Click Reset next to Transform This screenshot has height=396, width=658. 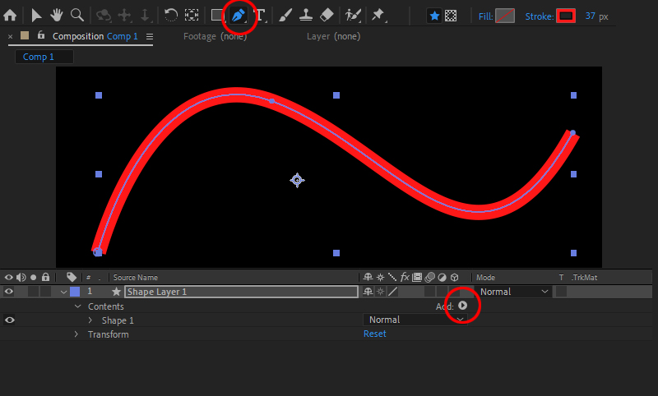(374, 334)
